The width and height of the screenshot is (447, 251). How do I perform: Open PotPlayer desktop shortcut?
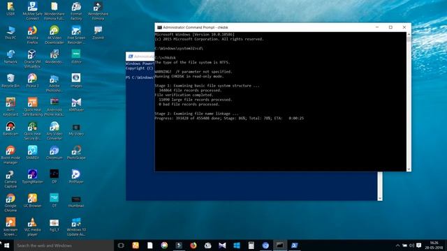76,176
